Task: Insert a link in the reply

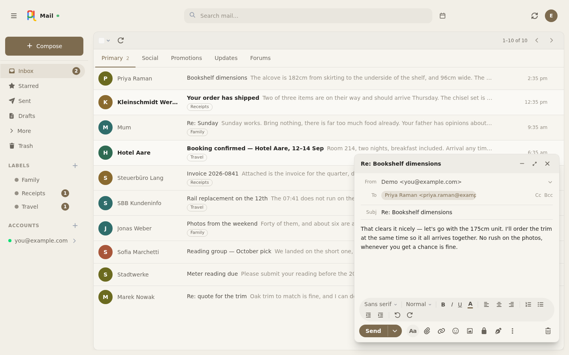Action: coord(441,331)
